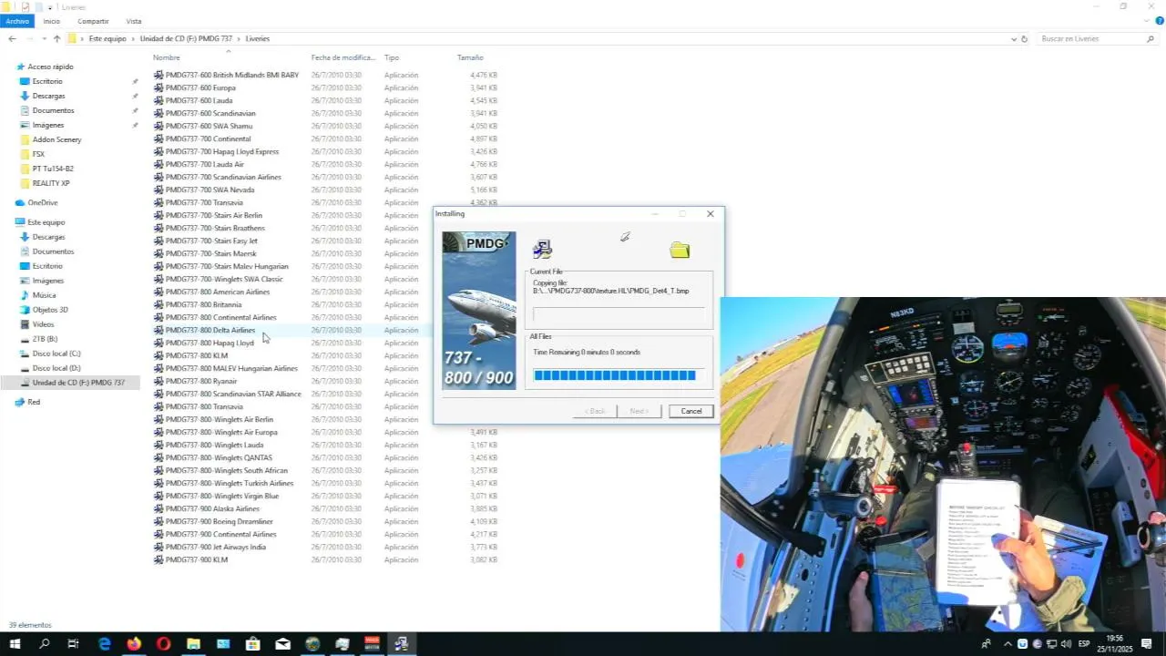Screen dimensions: 1166x656
Task: Launch Firefox from the taskbar
Action: 135,644
